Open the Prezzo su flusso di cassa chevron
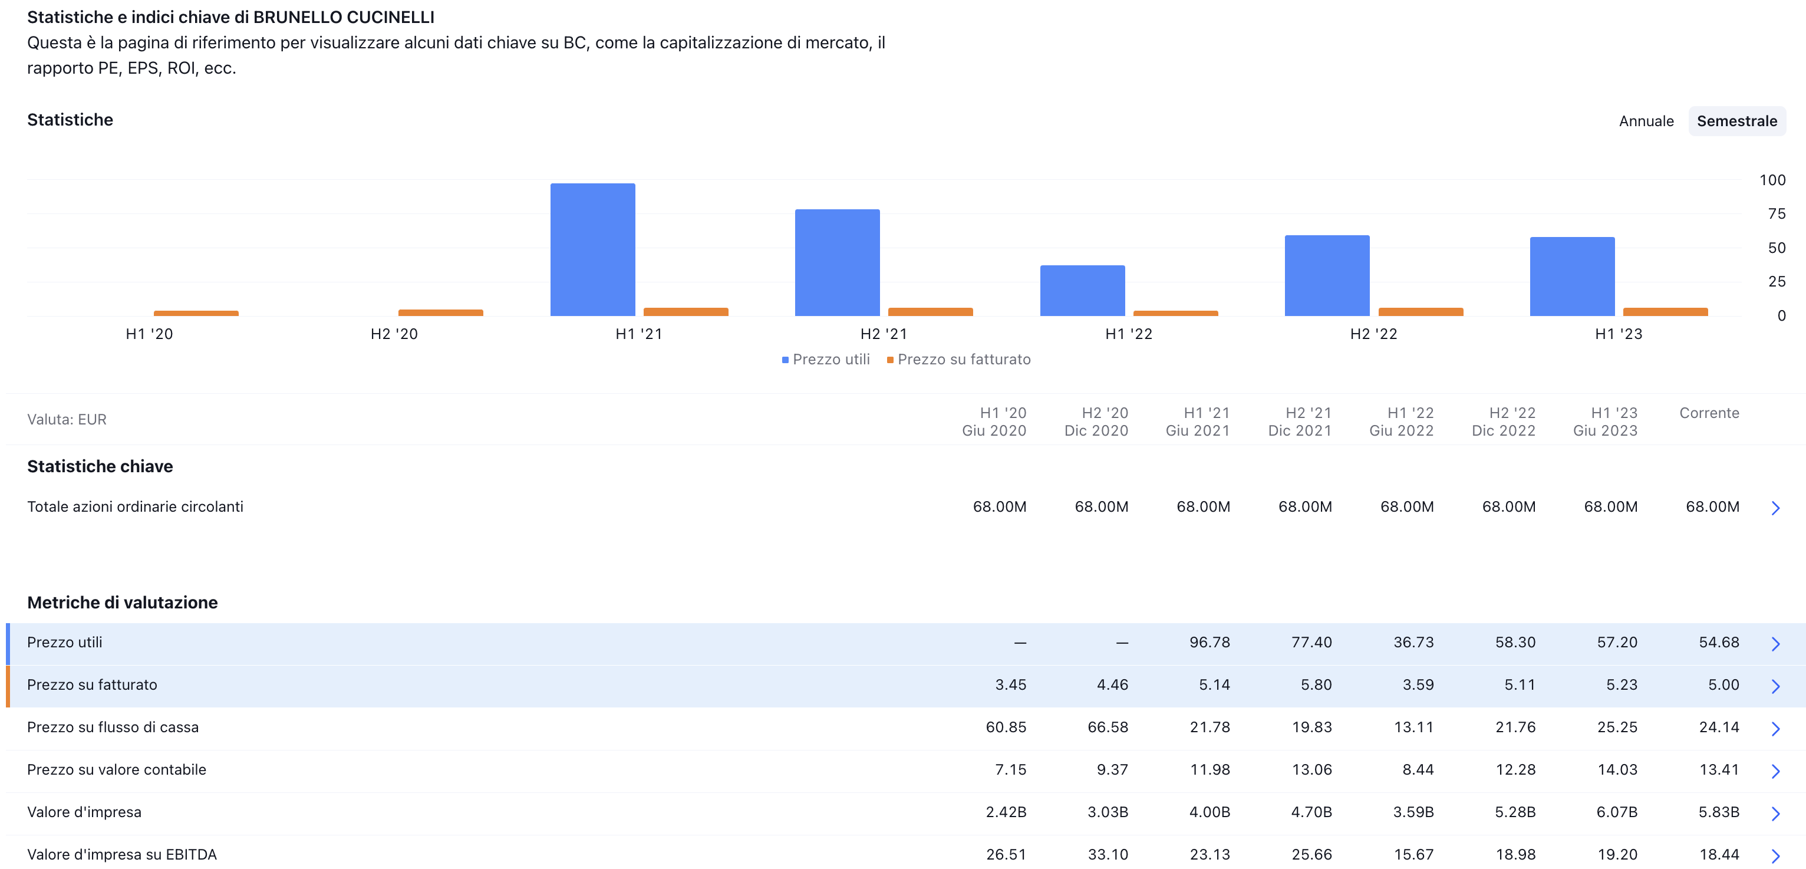Image resolution: width=1806 pixels, height=869 pixels. (1775, 729)
